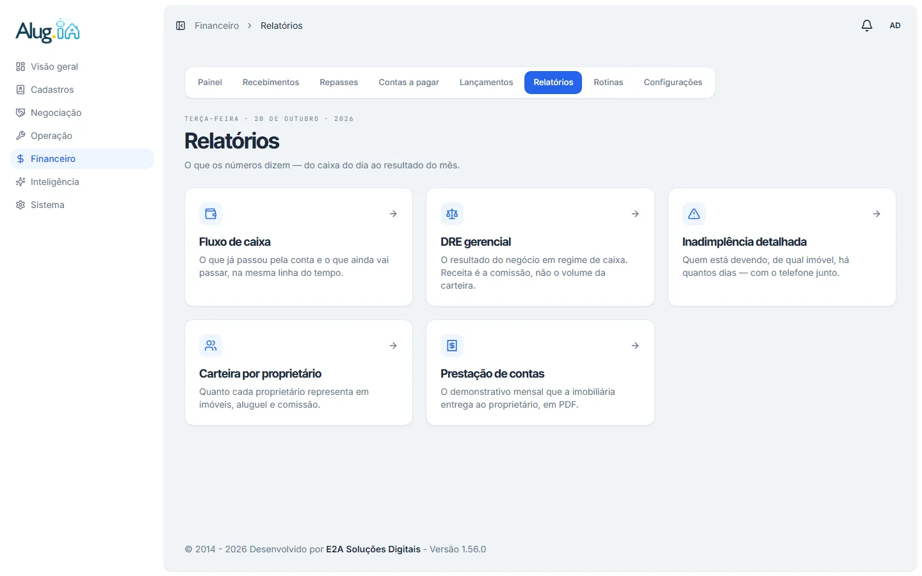Click the Cadastros sidebar icon

click(x=20, y=90)
